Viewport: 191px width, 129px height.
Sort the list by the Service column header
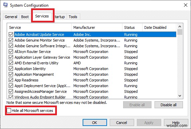39,27
